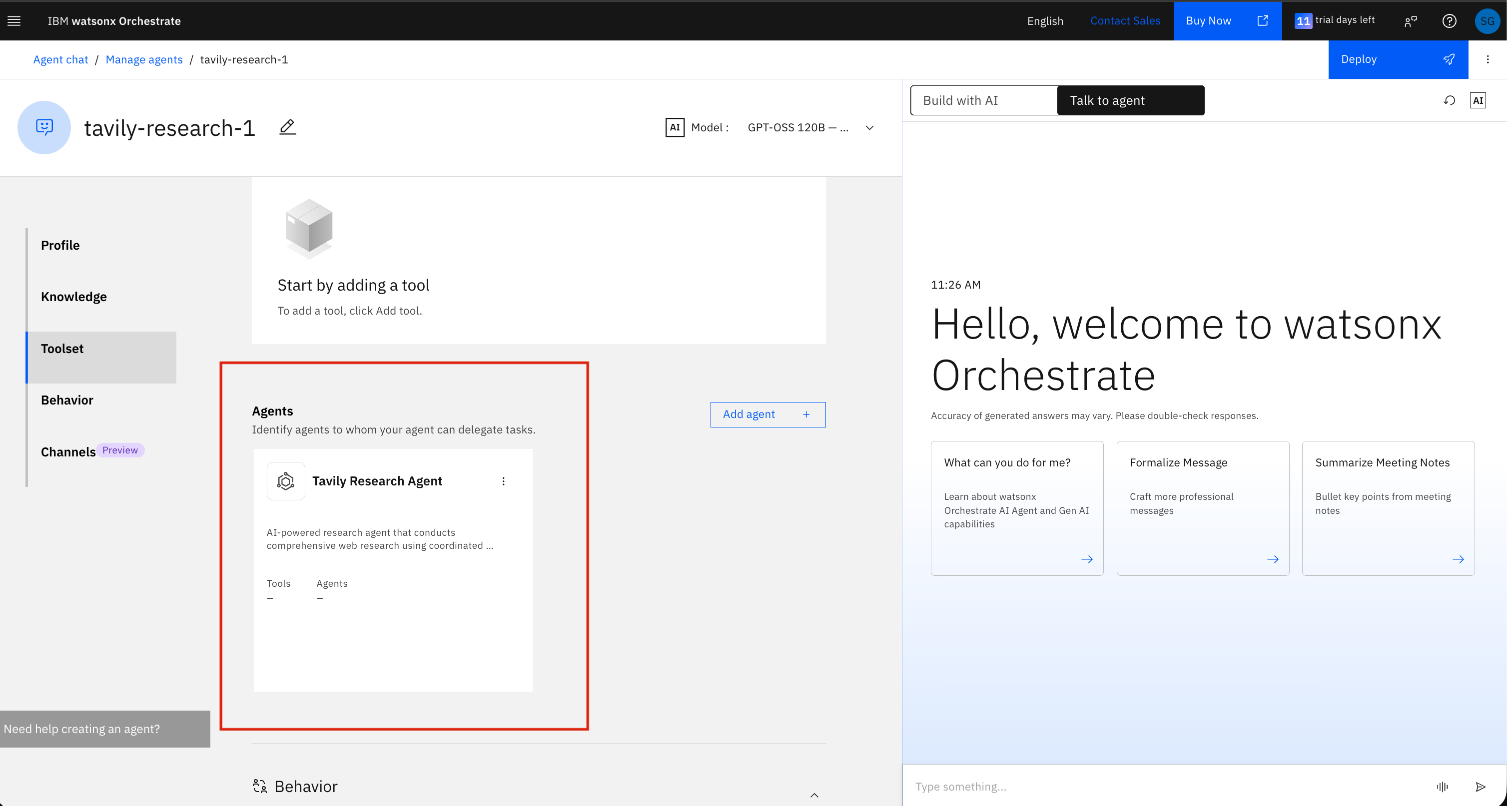The height and width of the screenshot is (806, 1507).
Task: Toggle the AI panel in chat
Action: 1479,100
